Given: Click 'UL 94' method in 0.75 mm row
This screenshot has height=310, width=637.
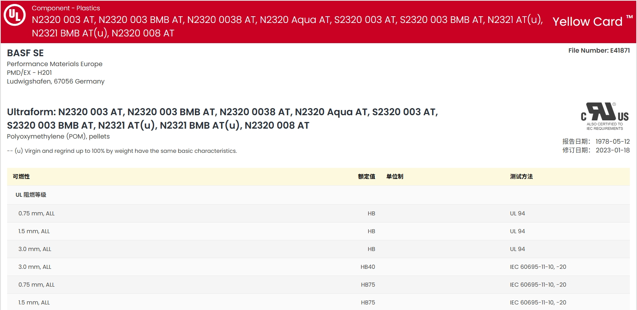Looking at the screenshot, I should tap(517, 213).
